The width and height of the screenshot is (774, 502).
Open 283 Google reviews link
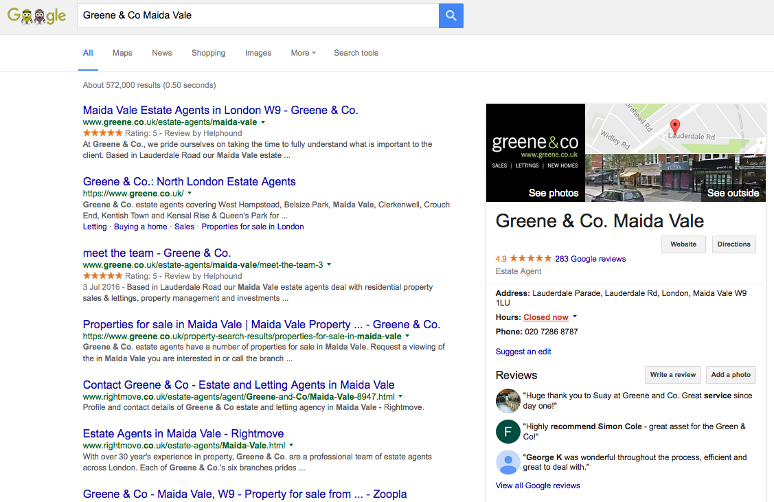click(x=591, y=259)
